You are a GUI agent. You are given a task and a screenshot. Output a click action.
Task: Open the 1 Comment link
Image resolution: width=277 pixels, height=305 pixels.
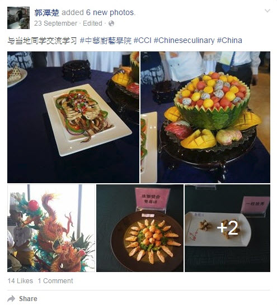[x=55, y=281]
